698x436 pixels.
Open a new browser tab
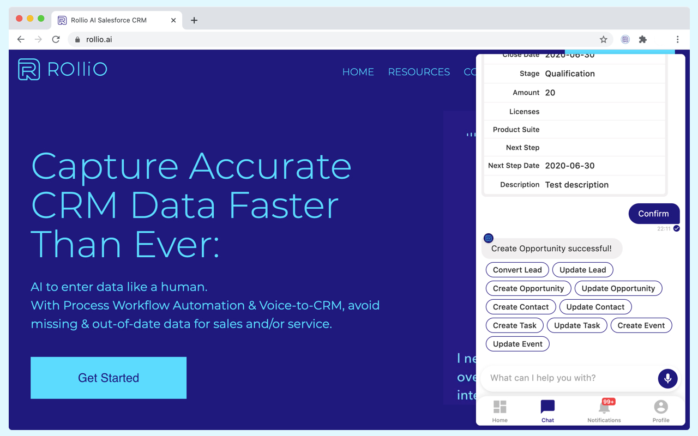pyautogui.click(x=194, y=20)
